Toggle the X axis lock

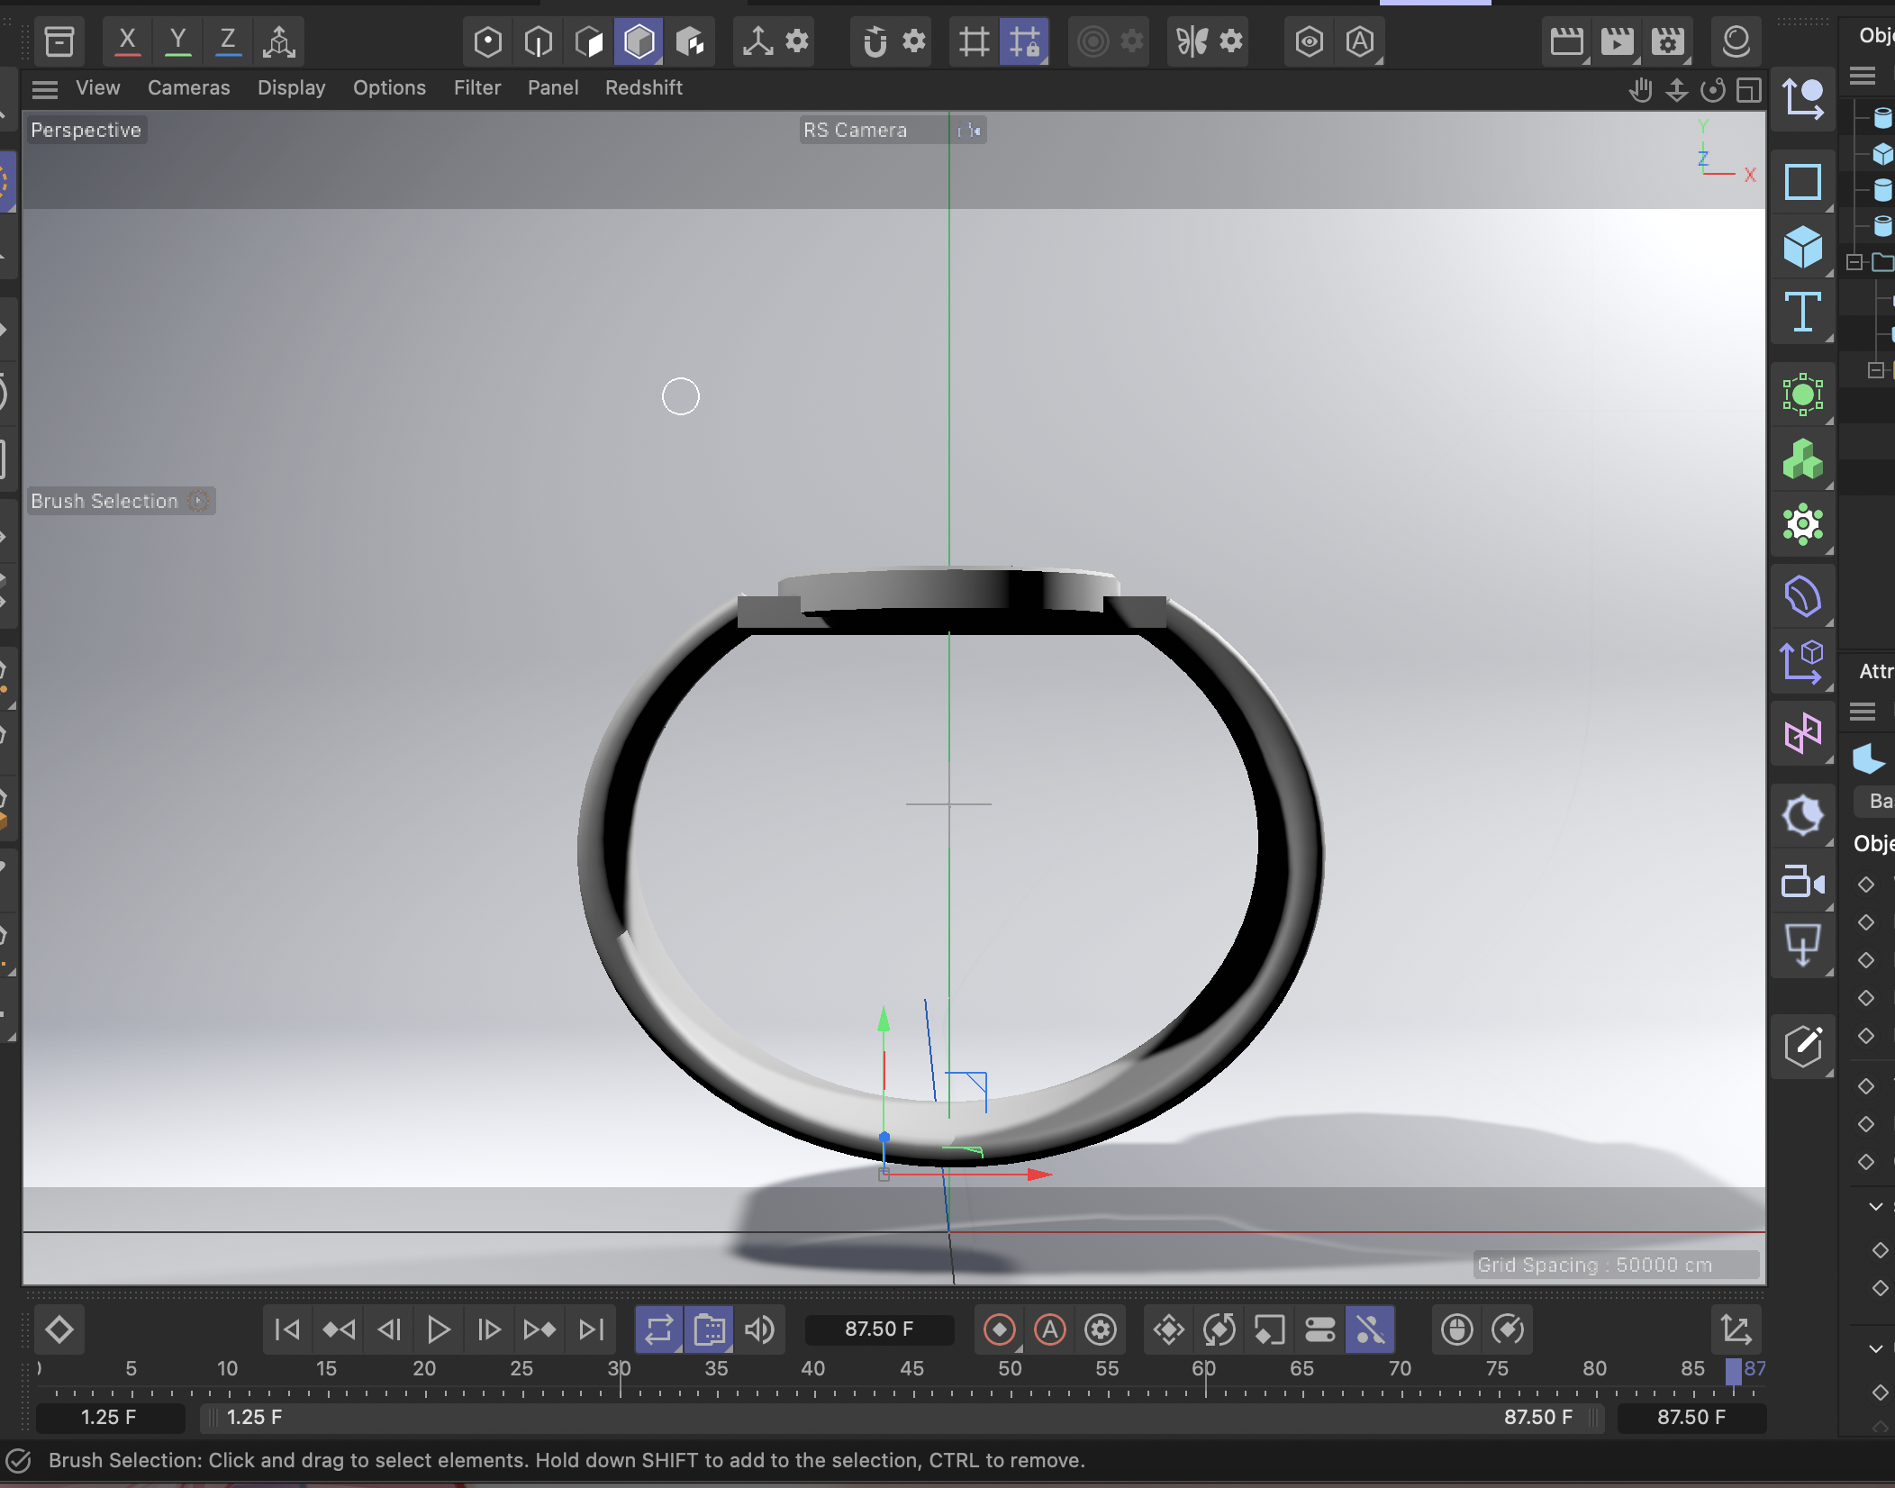(127, 41)
